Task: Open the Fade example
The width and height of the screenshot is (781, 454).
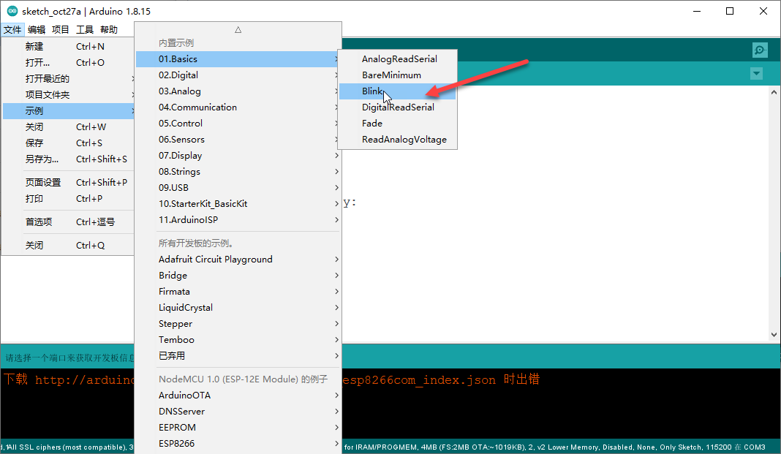Action: click(398, 123)
